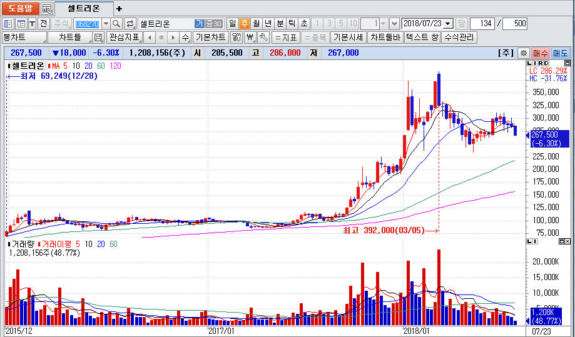Open the stock code dropdown arrow
Screen dimensions: 575x337
point(105,24)
